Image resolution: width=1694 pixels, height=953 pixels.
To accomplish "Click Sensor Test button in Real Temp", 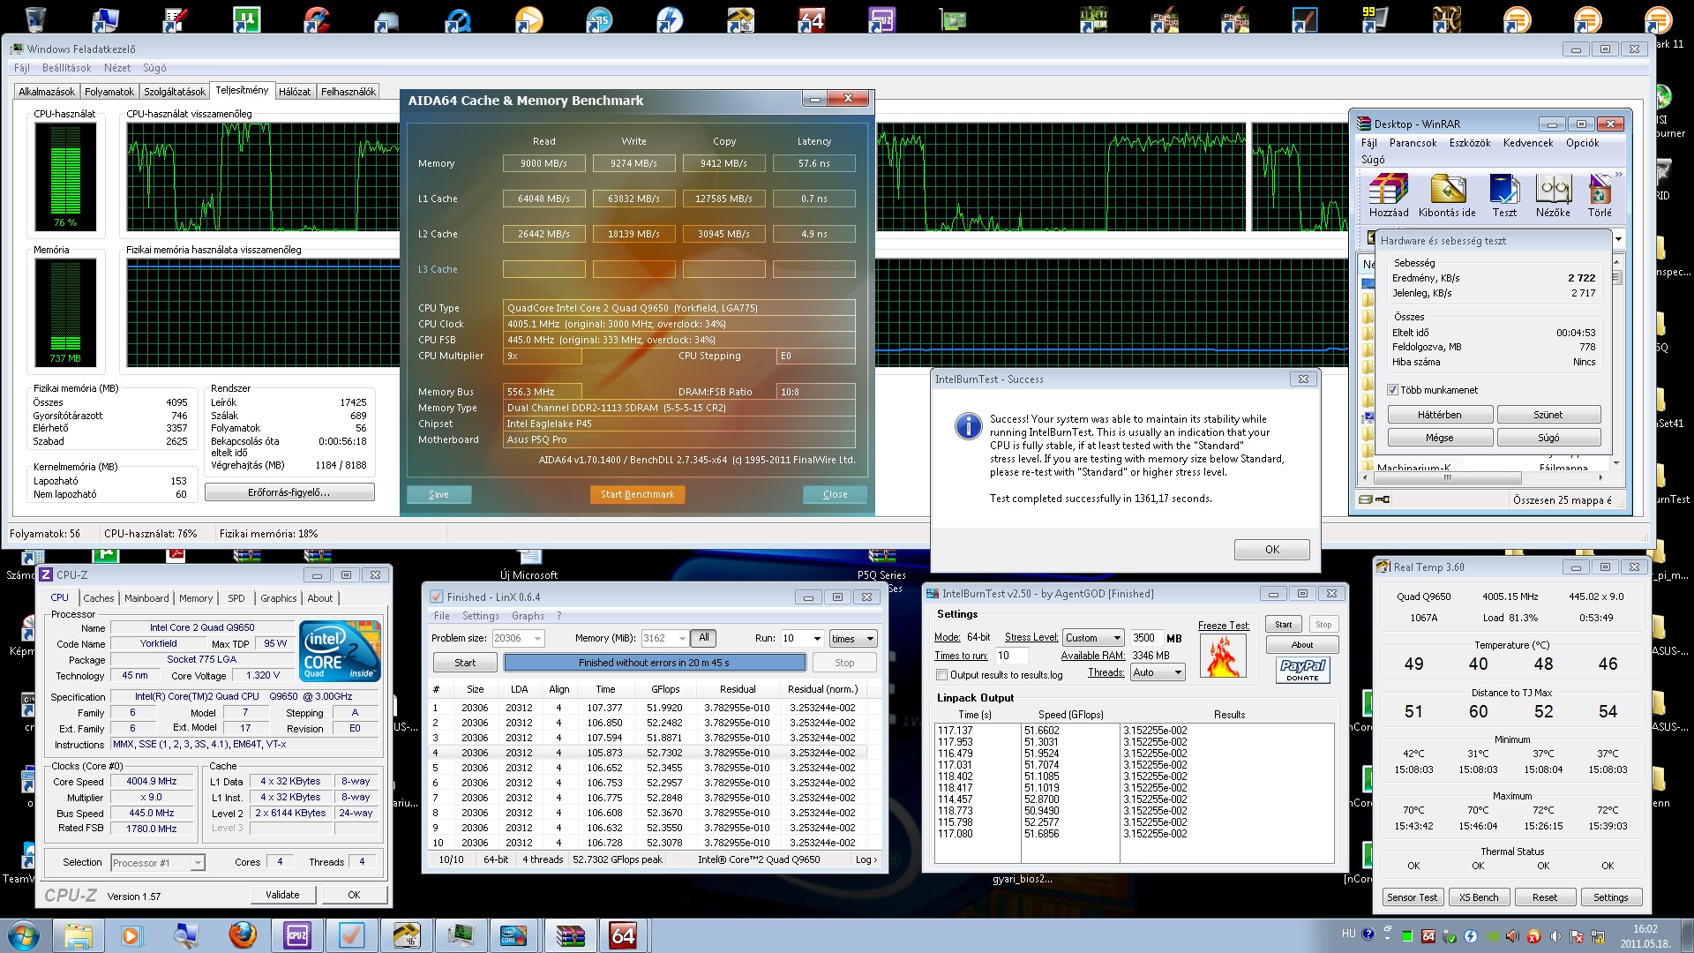I will [x=1412, y=897].
